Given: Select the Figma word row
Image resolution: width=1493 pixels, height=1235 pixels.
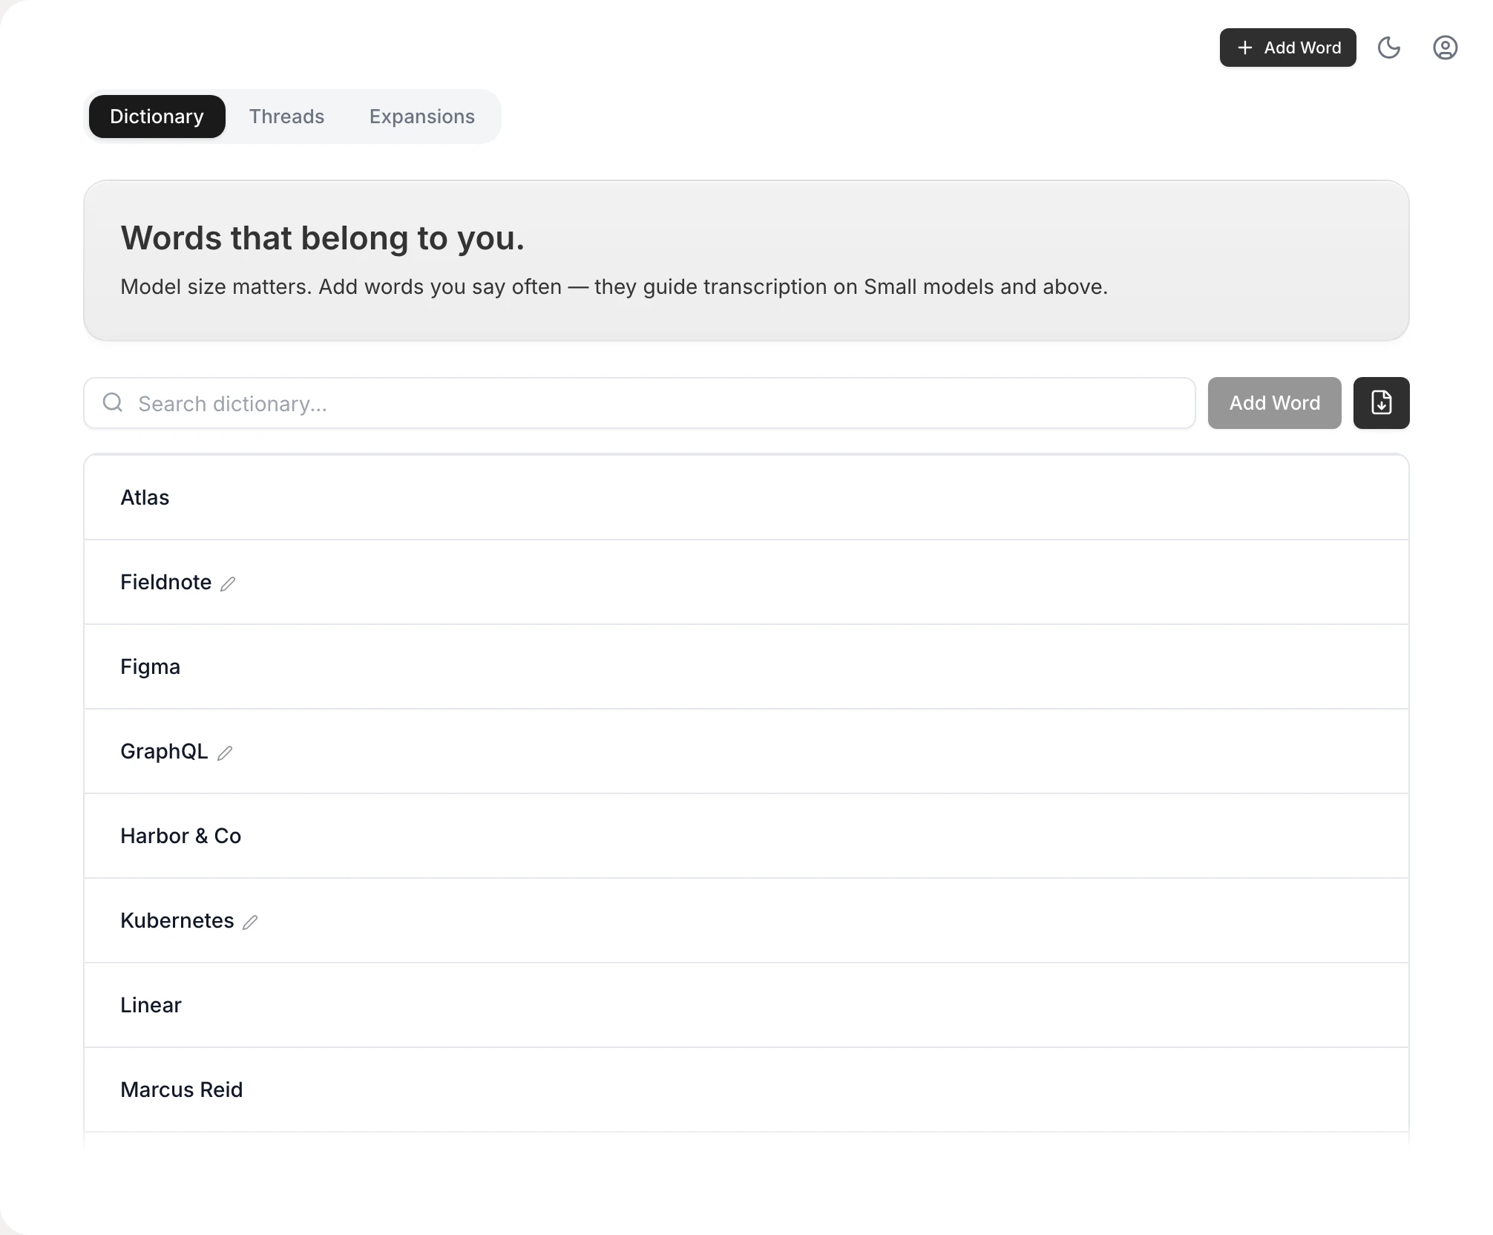Looking at the screenshot, I should point(746,666).
